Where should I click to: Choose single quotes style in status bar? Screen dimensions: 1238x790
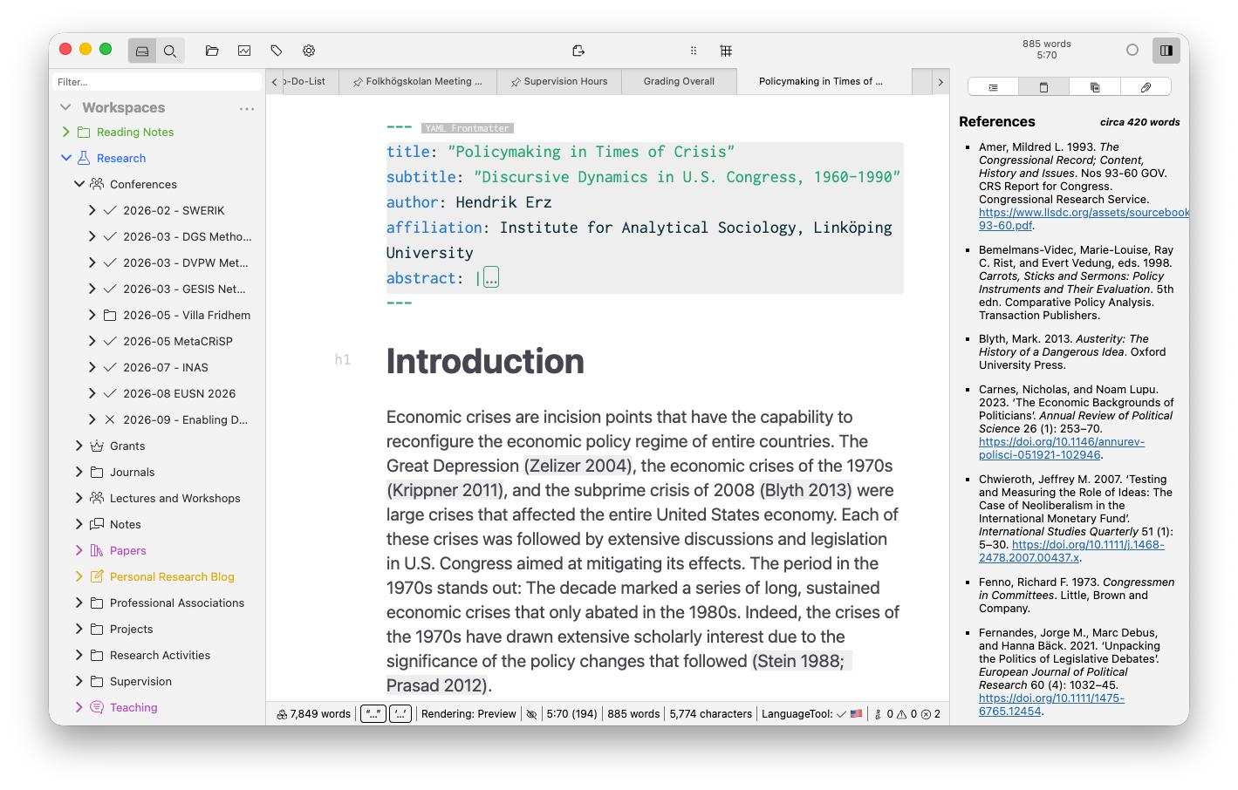click(x=400, y=713)
